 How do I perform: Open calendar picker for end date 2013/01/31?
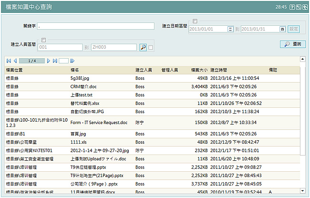pyautogui.click(x=282, y=29)
